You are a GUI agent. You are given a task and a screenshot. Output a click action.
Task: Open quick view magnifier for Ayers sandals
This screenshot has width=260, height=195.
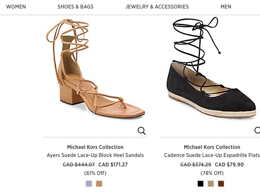[x=142, y=131]
